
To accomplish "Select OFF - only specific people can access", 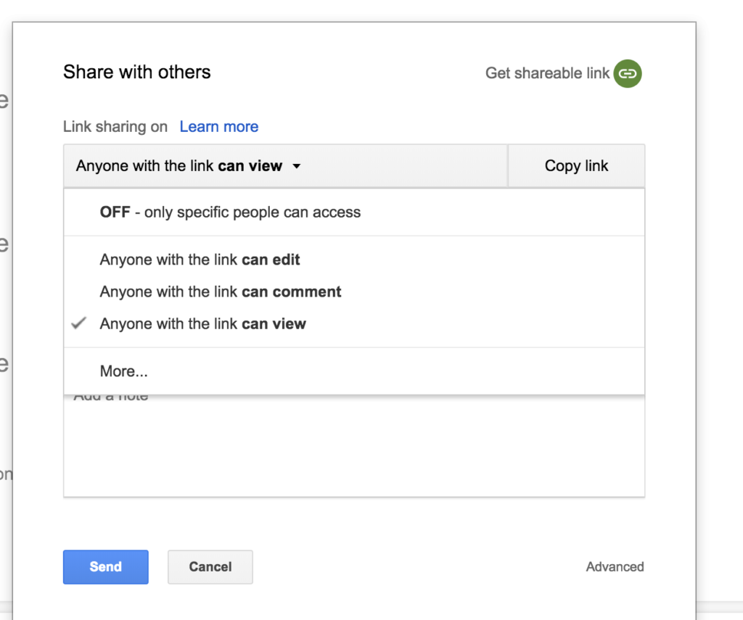I will (x=230, y=212).
